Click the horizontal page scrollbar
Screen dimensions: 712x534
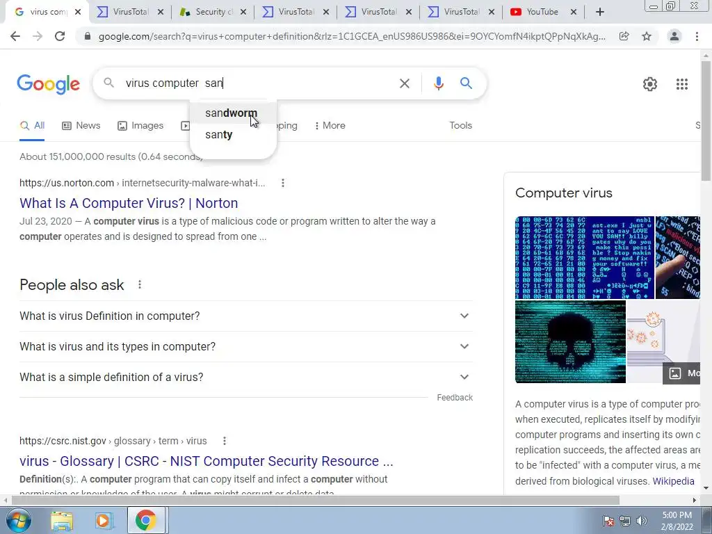tap(316, 500)
